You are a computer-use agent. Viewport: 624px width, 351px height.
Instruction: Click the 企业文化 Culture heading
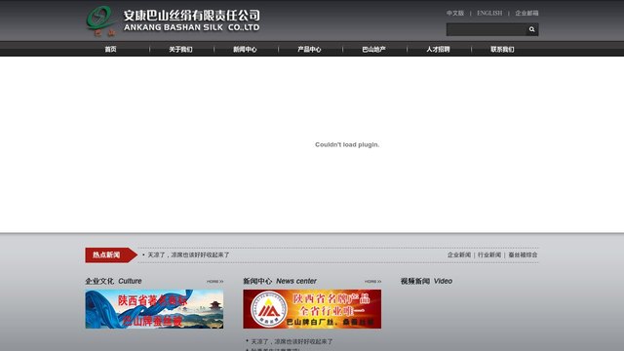(x=113, y=281)
